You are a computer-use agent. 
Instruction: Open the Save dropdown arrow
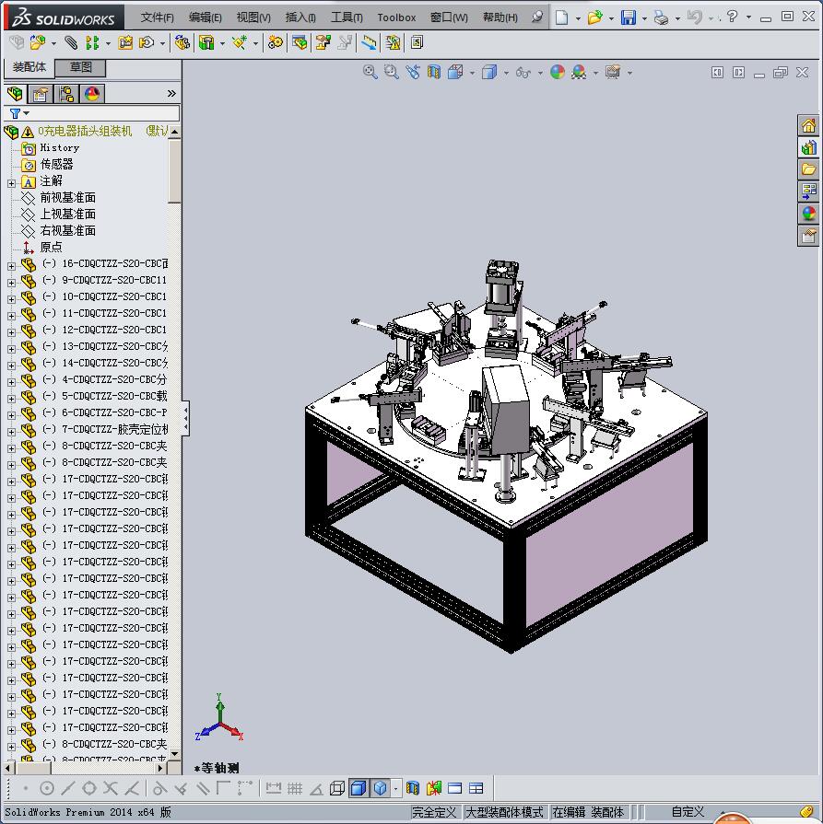[644, 18]
